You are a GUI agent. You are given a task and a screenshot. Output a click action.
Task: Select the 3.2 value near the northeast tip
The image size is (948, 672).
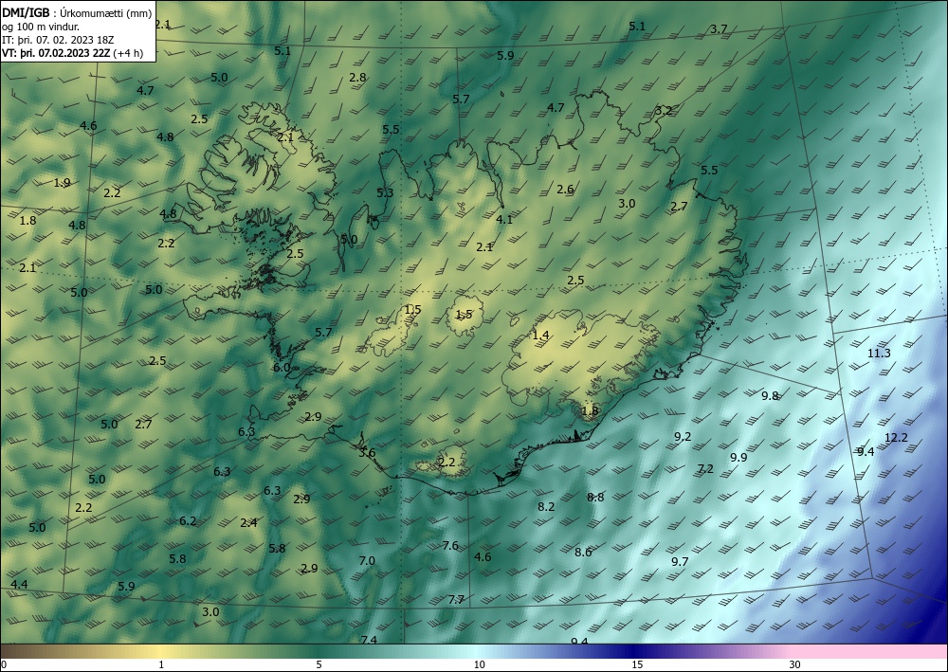click(664, 111)
